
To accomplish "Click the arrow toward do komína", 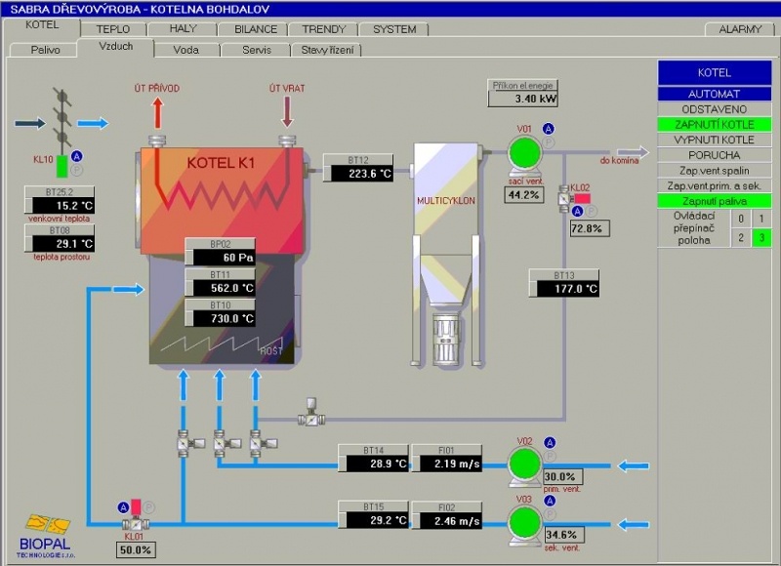I will point(633,152).
